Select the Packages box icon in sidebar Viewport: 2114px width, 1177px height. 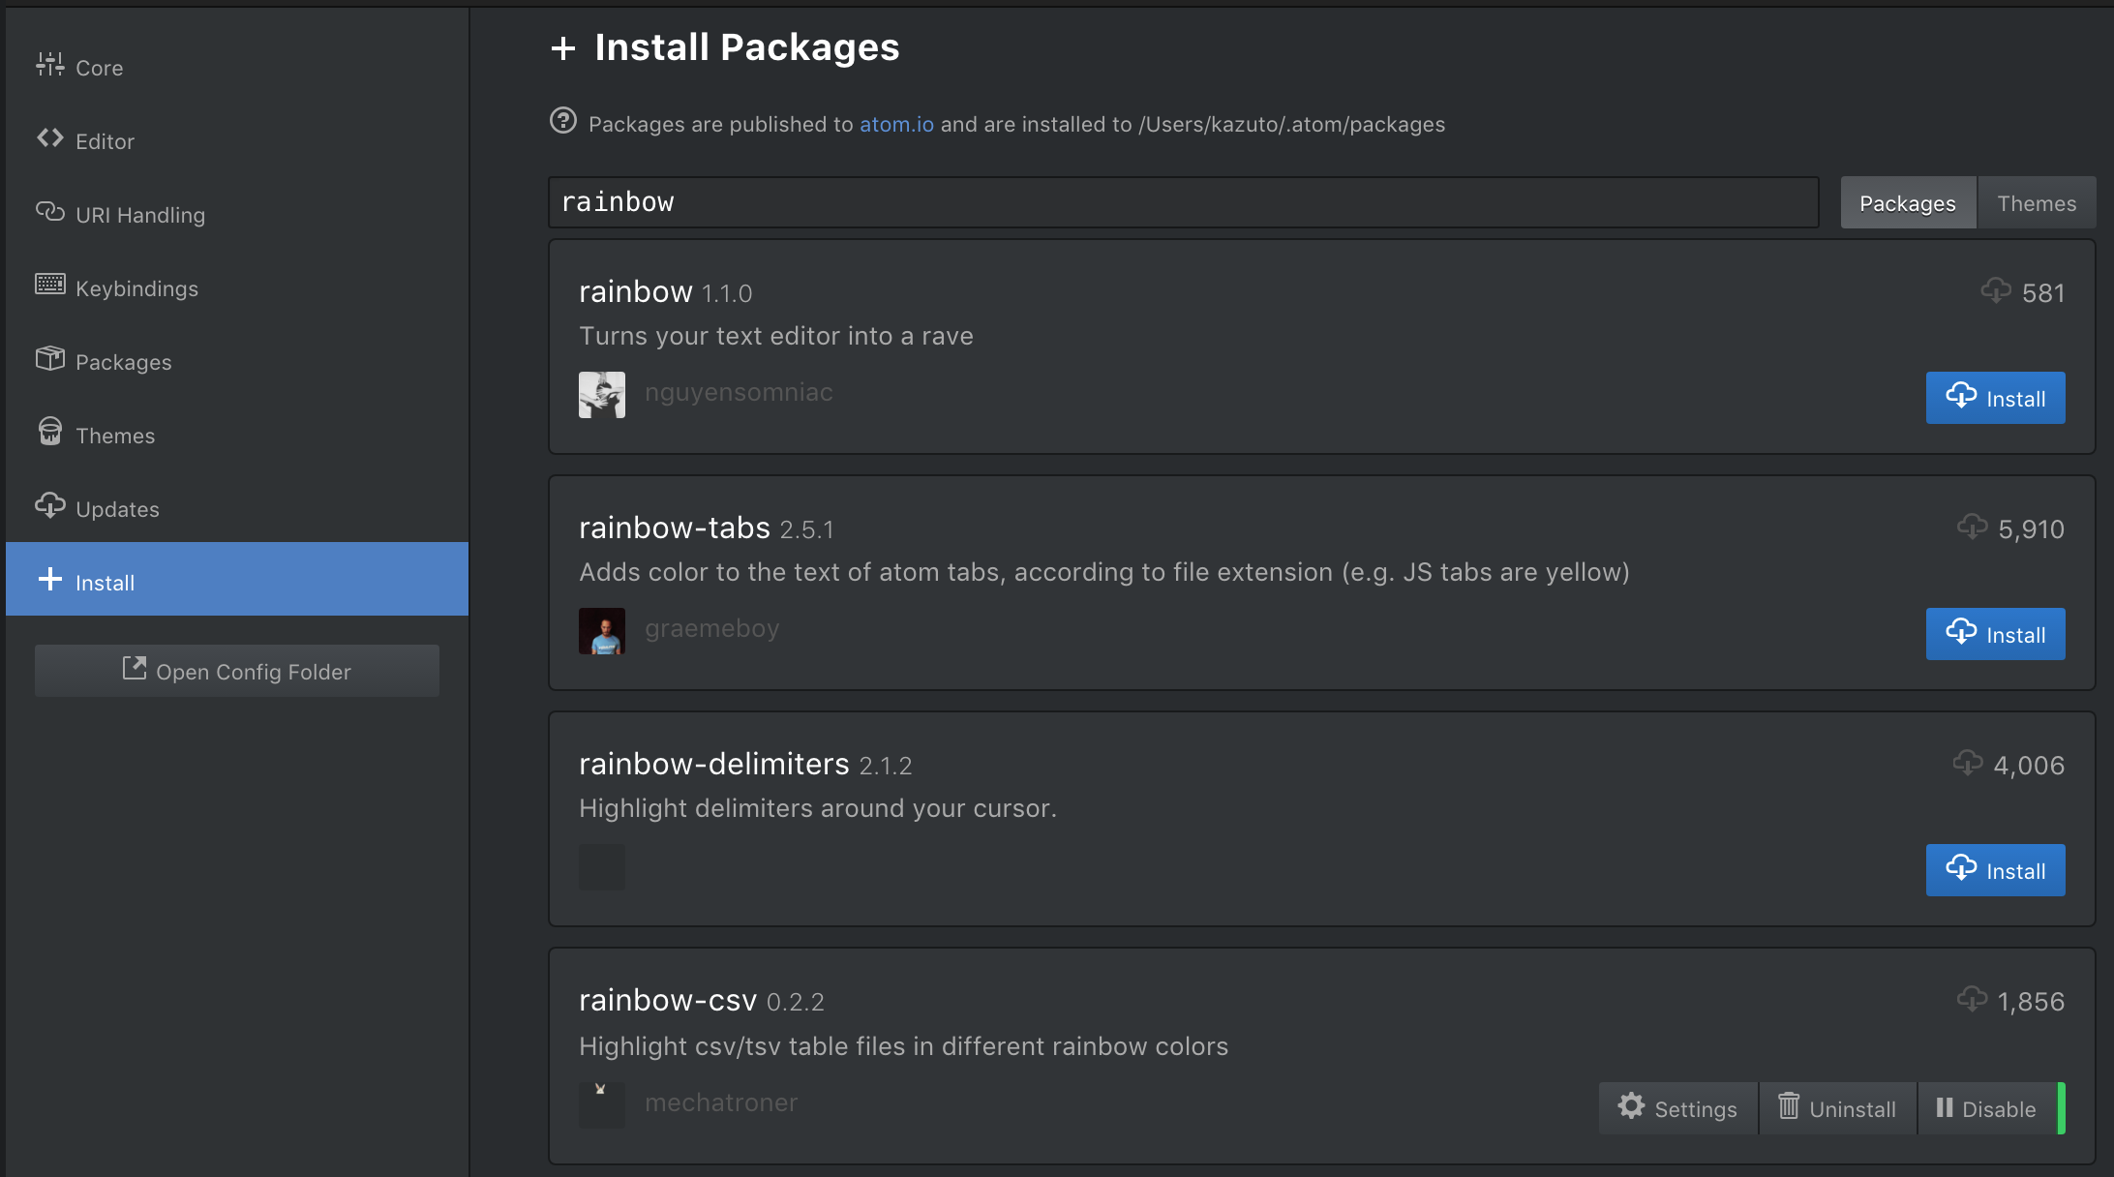(49, 359)
